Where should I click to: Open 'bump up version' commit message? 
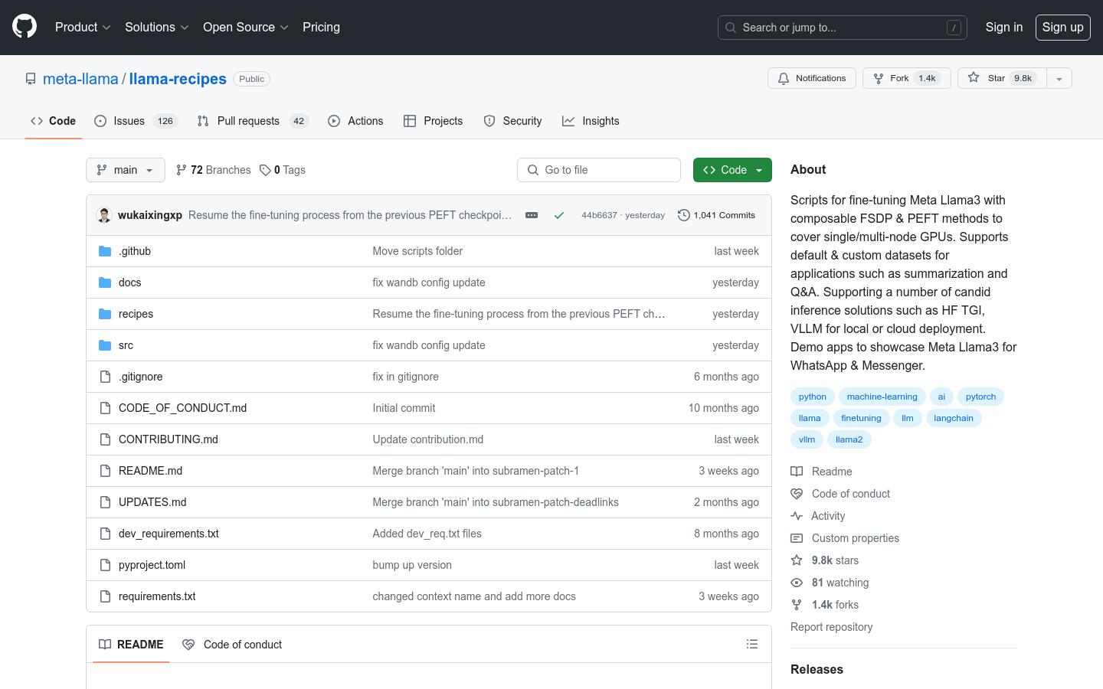[x=412, y=565]
